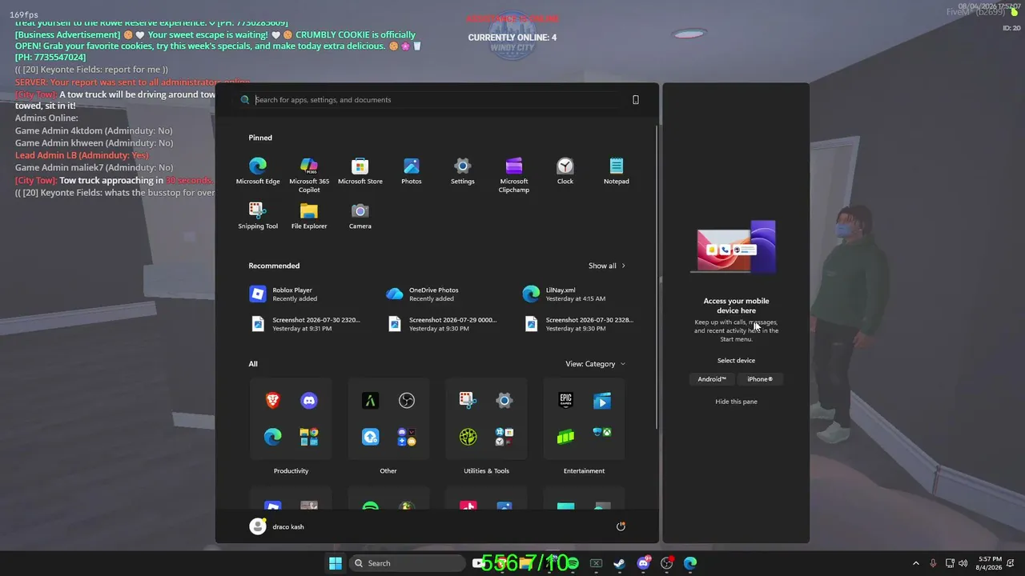The height and width of the screenshot is (576, 1025).
Task: Expand the View: Category dropdown
Action: coord(595,364)
